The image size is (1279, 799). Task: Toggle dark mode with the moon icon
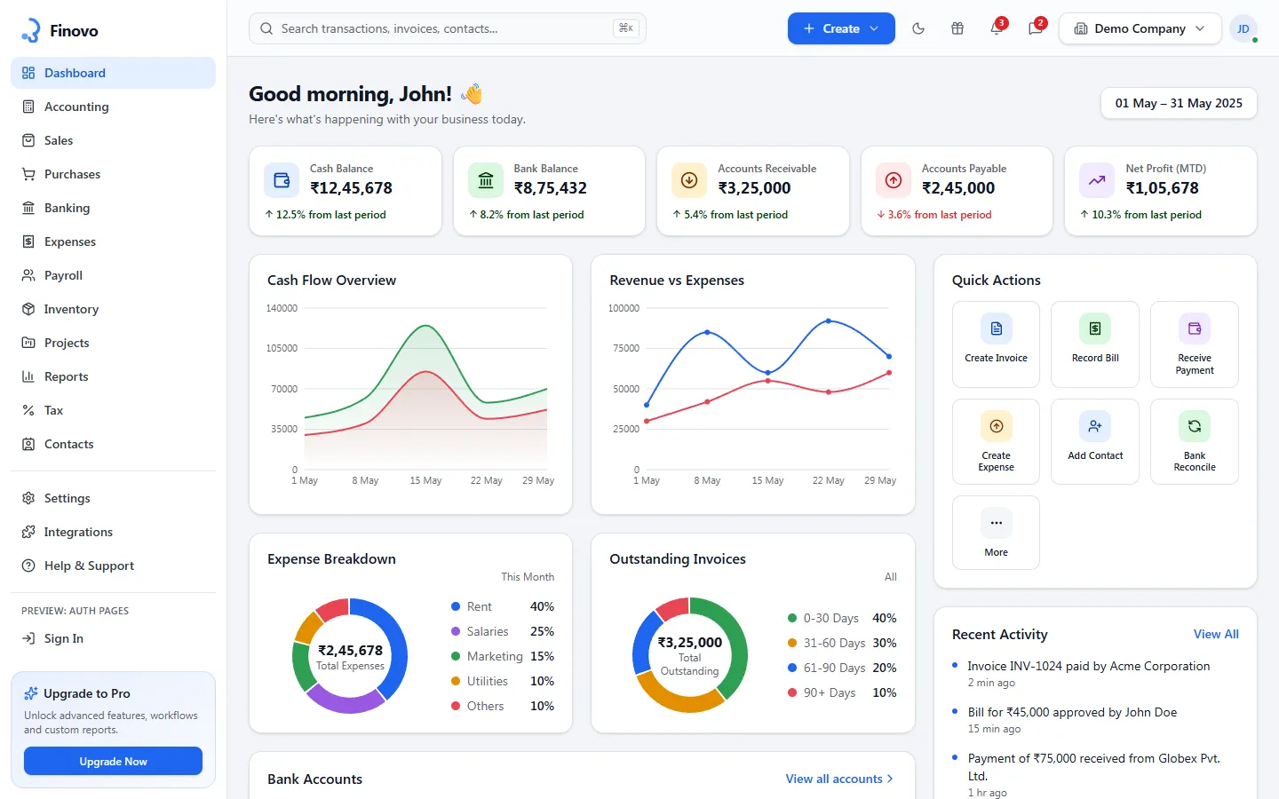[x=918, y=28]
